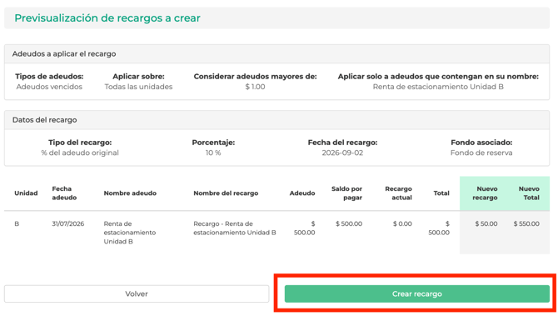The width and height of the screenshot is (558, 326).
Task: Click the Nombre adeudo column header
Action: pyautogui.click(x=130, y=193)
